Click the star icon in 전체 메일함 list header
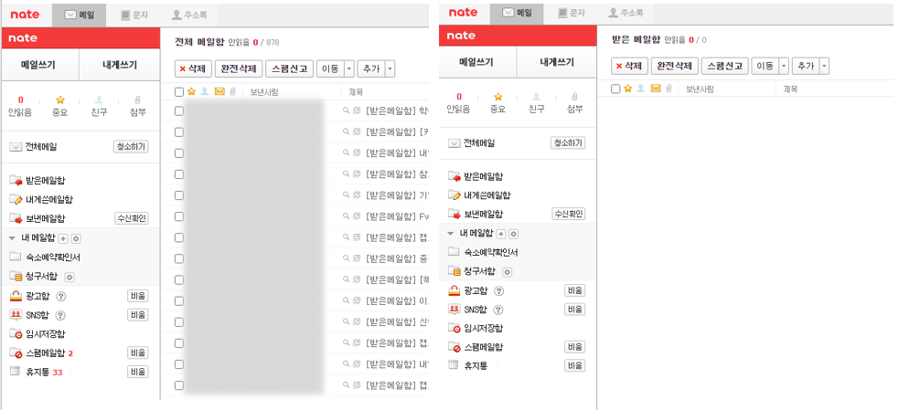The image size is (899, 410). point(191,91)
